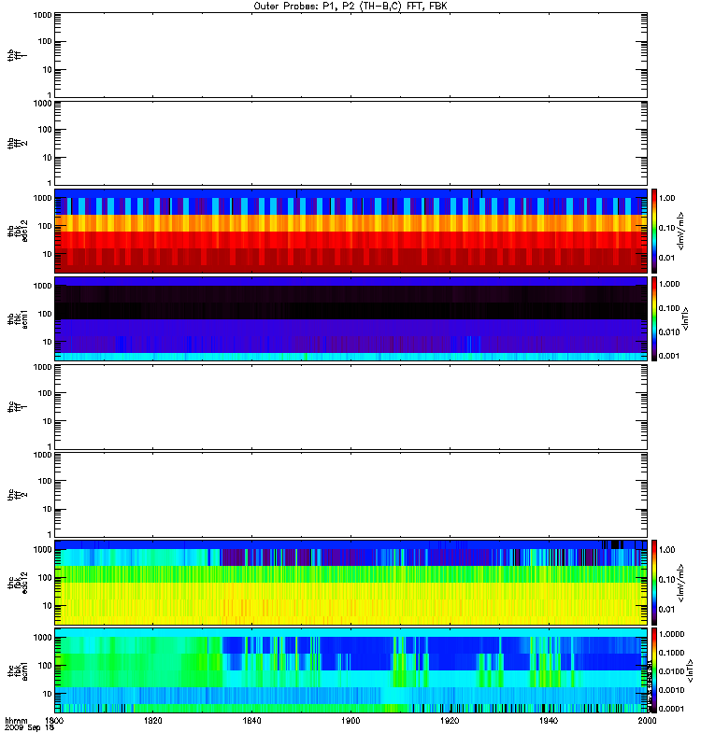Click '1.00' on thb edc12 color bar
Viewport: 701px width, 747px height.
[667, 198]
